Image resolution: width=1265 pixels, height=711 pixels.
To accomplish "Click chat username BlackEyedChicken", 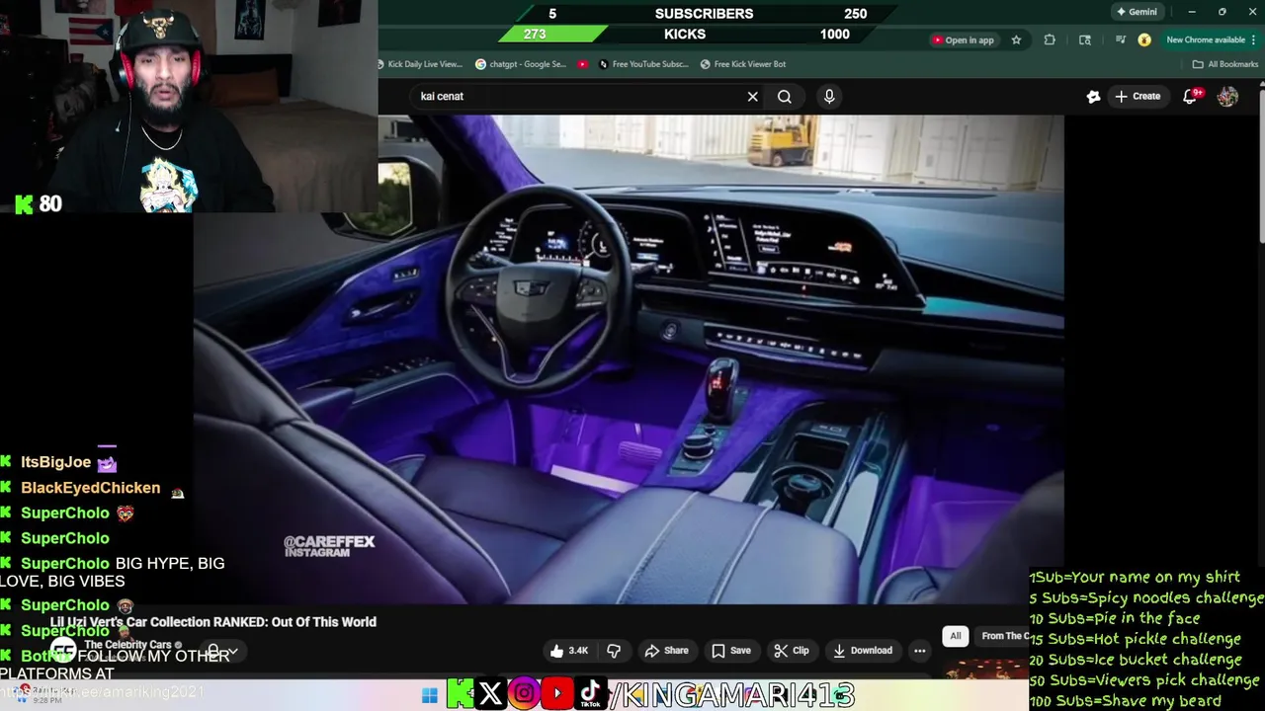I will [x=90, y=488].
